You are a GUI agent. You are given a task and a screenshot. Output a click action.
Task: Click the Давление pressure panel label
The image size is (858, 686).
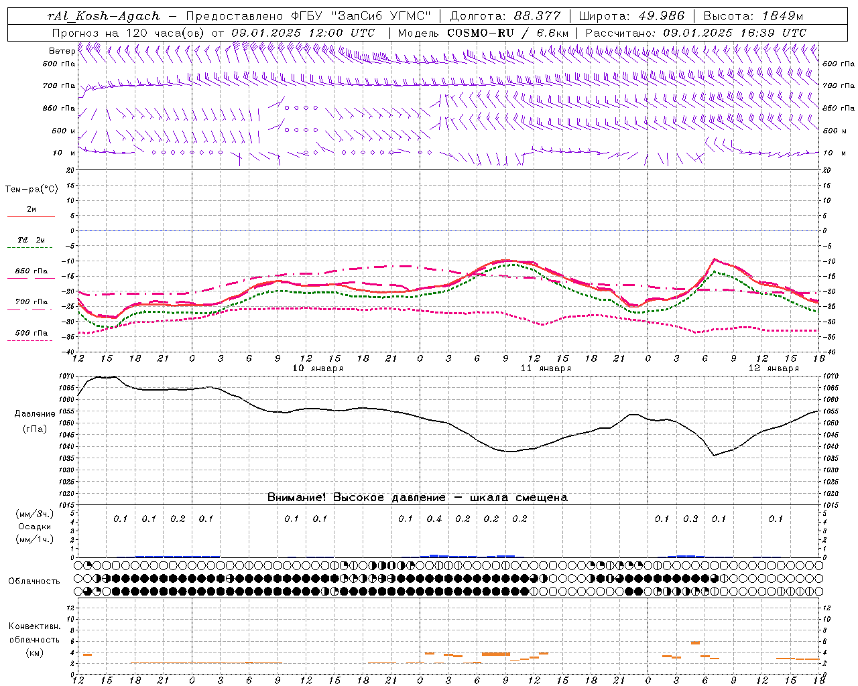[35, 414]
